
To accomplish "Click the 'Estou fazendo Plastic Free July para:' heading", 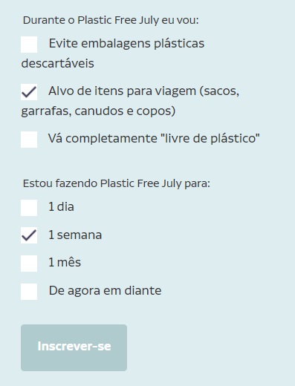I will (117, 184).
